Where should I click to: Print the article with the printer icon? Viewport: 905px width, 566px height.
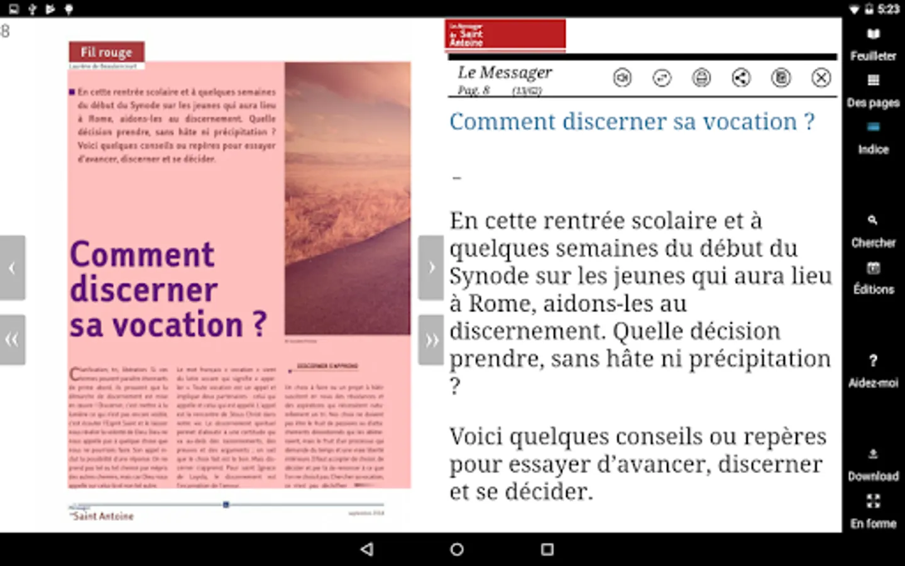coord(701,77)
